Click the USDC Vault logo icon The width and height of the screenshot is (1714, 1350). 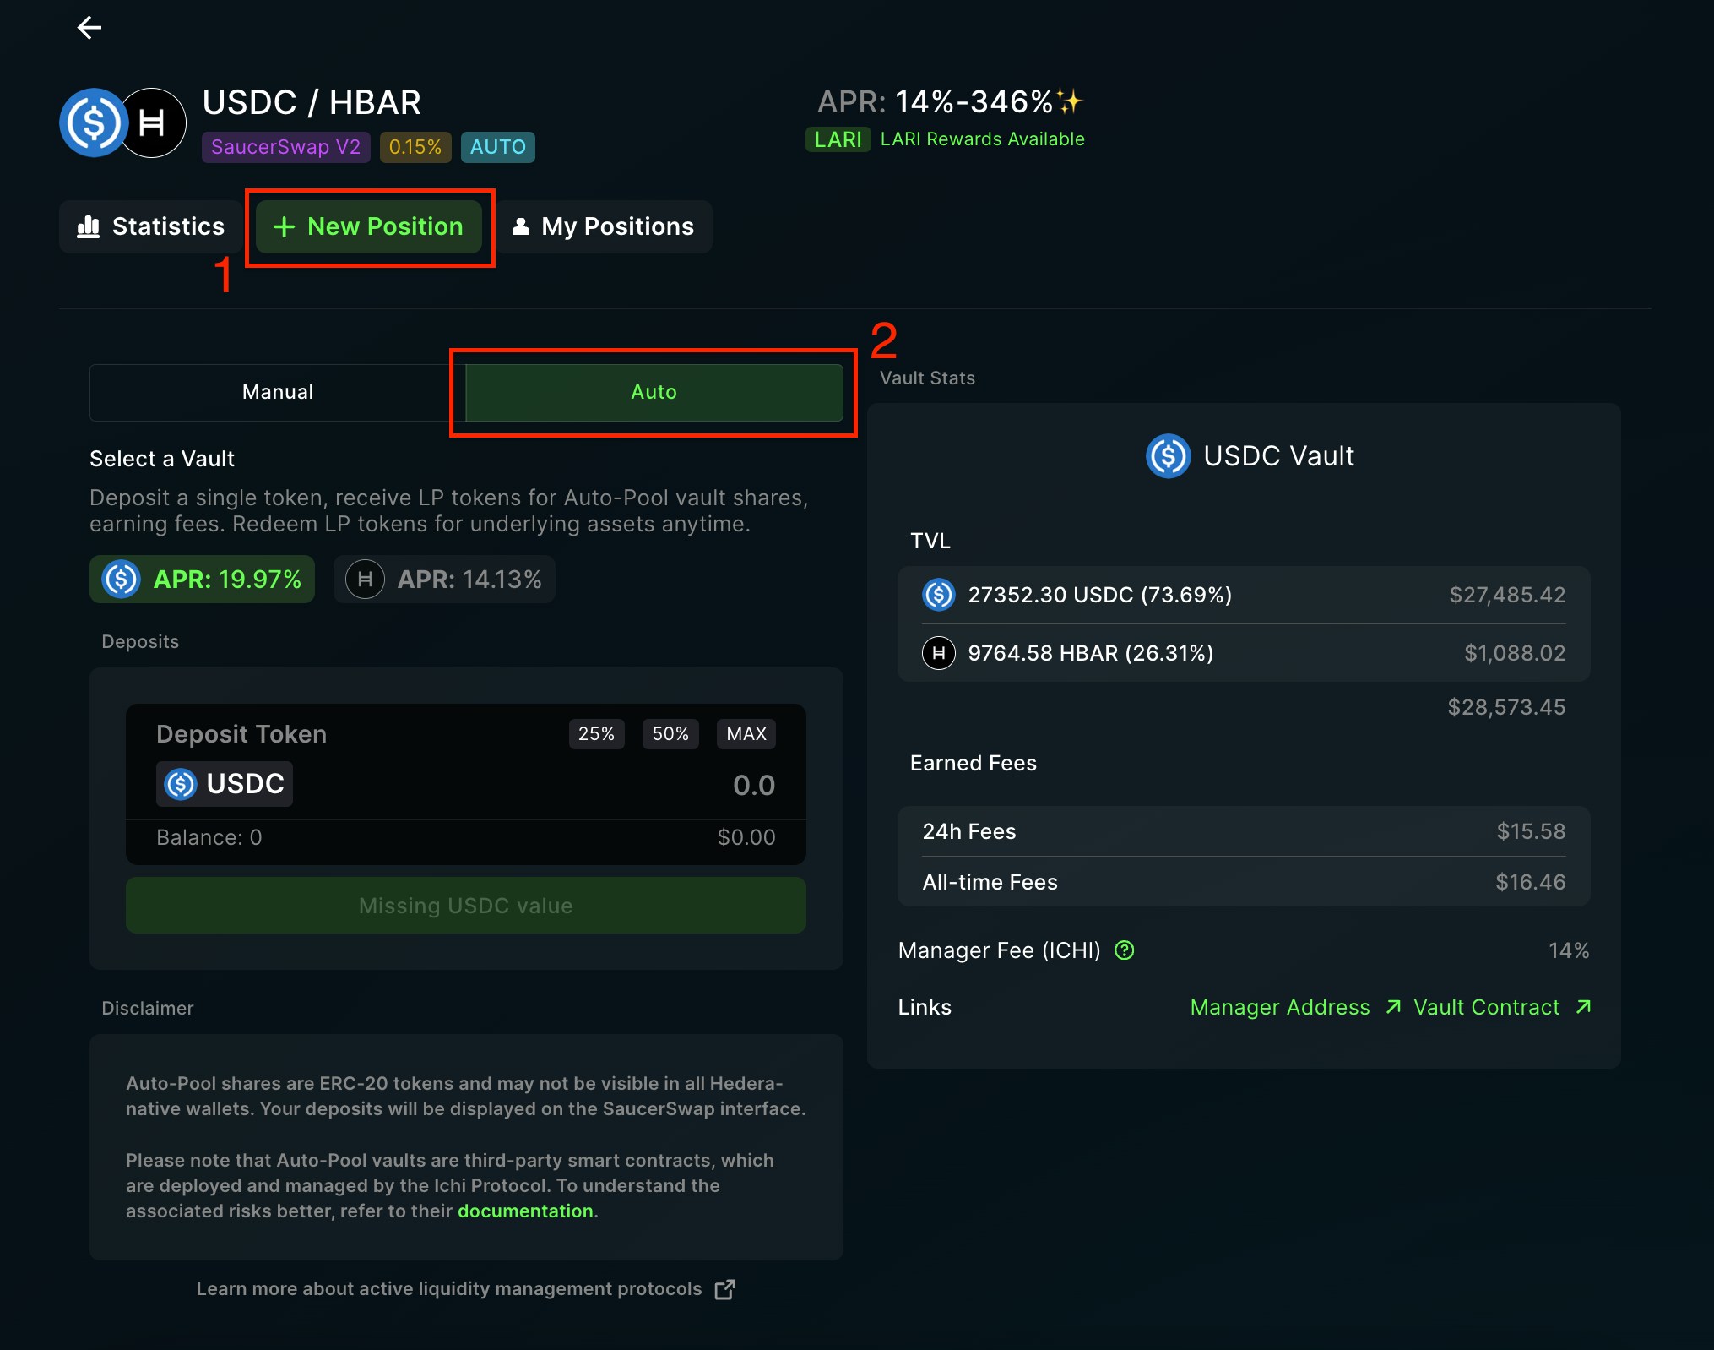tap(1168, 456)
